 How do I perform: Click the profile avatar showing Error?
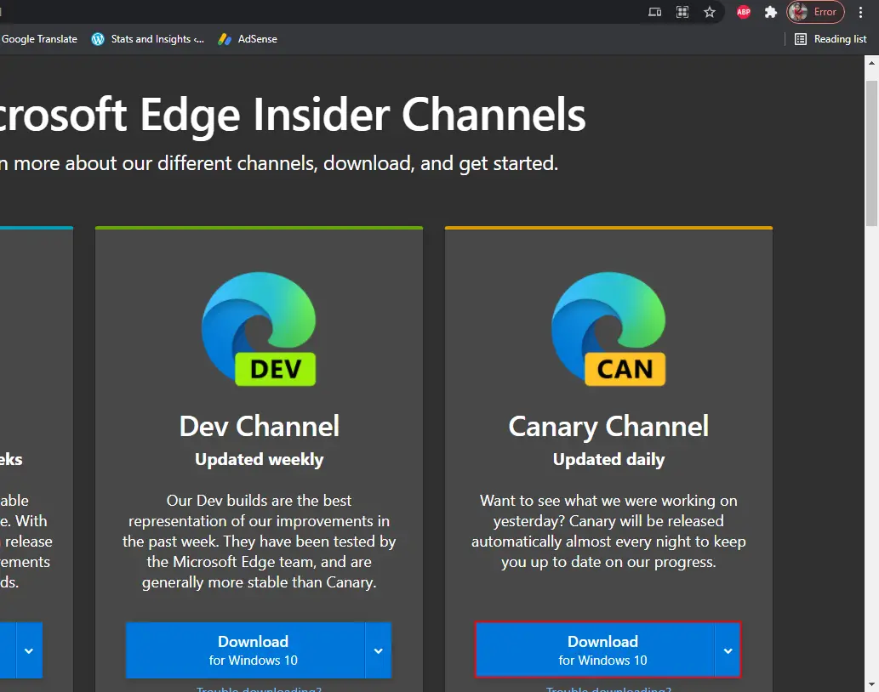tap(816, 12)
